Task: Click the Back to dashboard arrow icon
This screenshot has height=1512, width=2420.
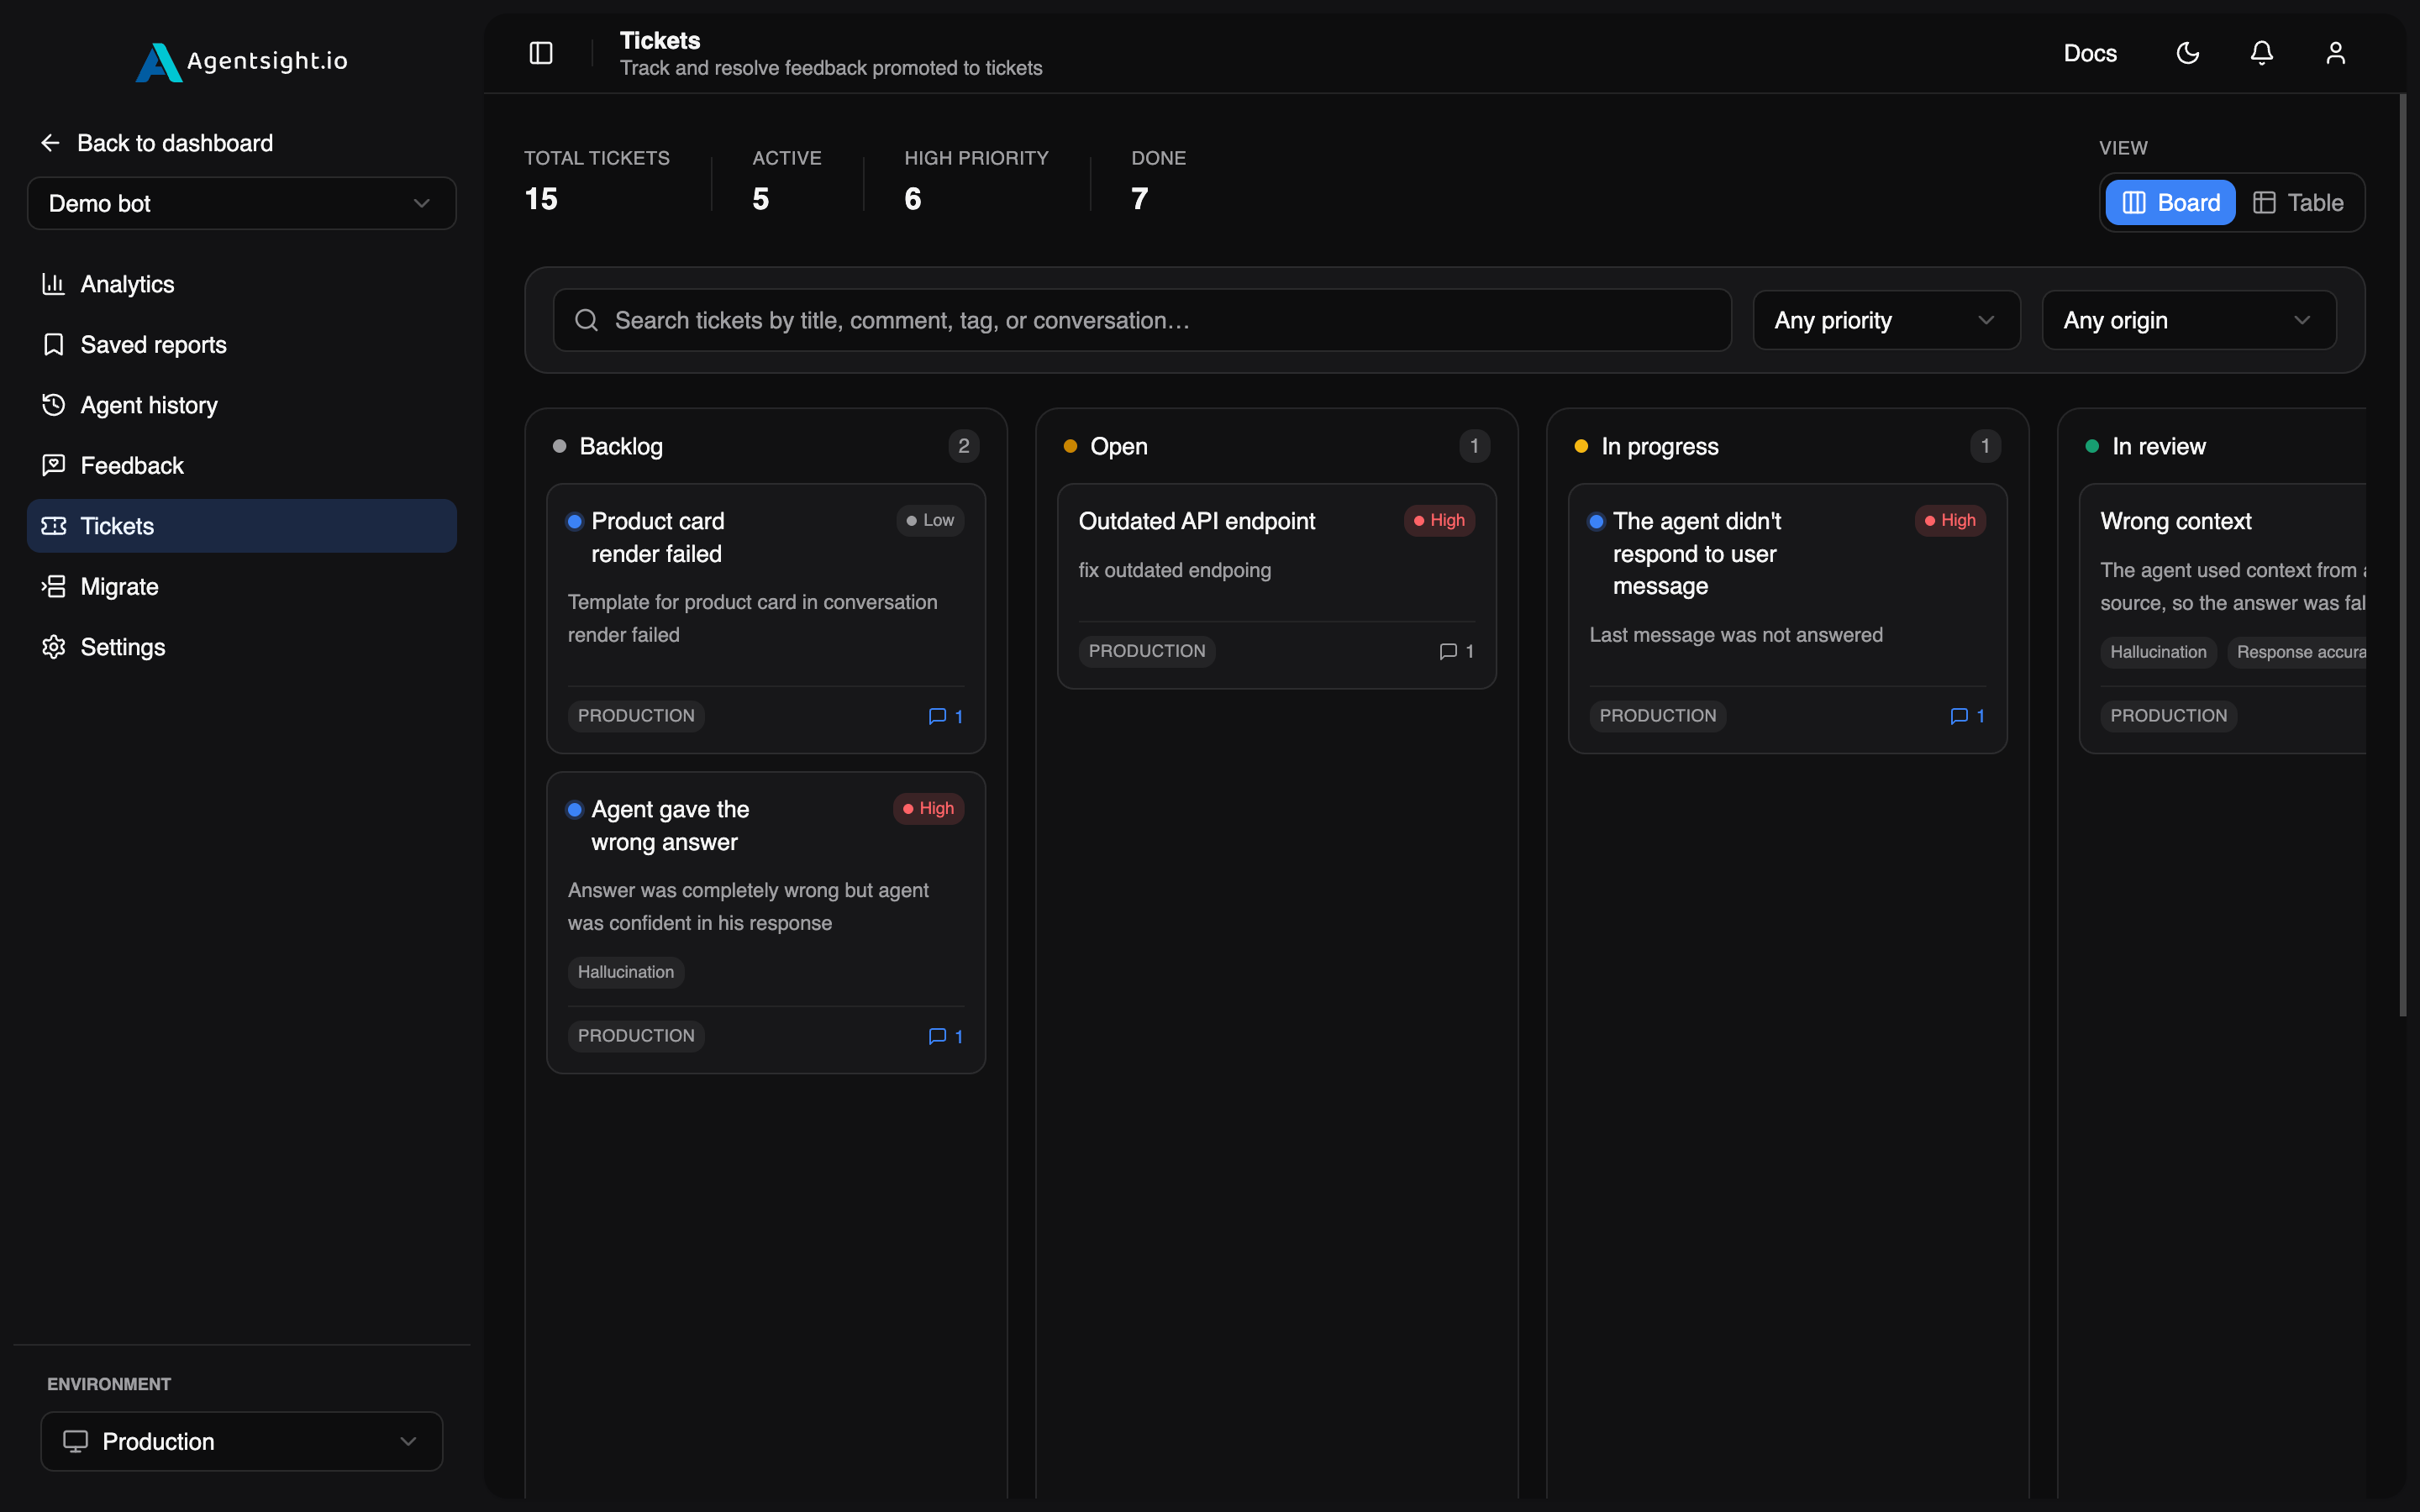Action: [x=50, y=143]
